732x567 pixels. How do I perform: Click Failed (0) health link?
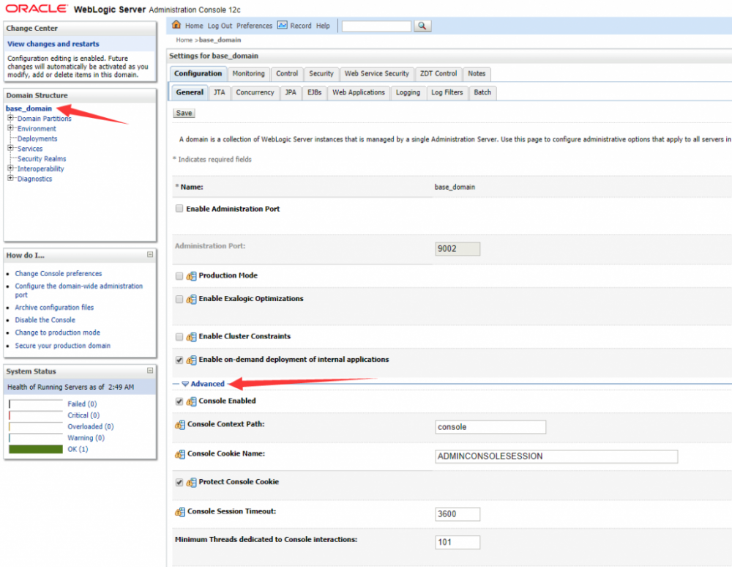(82, 404)
